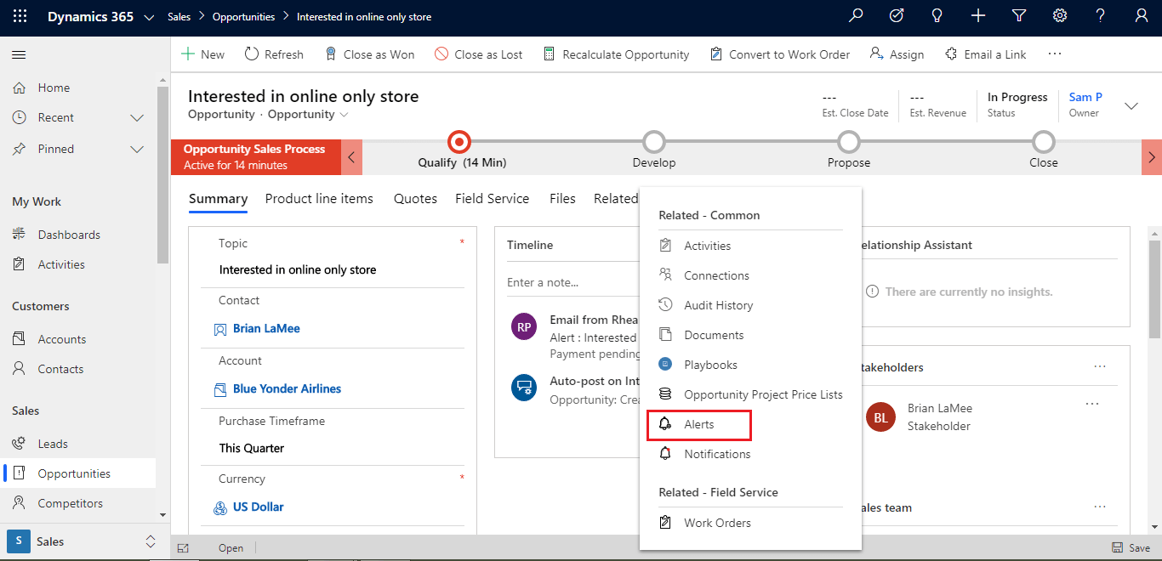Expand the header details chevron near Owner

click(1131, 106)
